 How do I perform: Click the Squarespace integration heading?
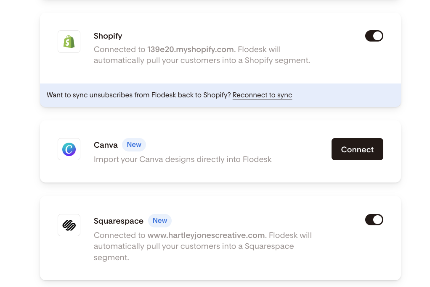[118, 221]
